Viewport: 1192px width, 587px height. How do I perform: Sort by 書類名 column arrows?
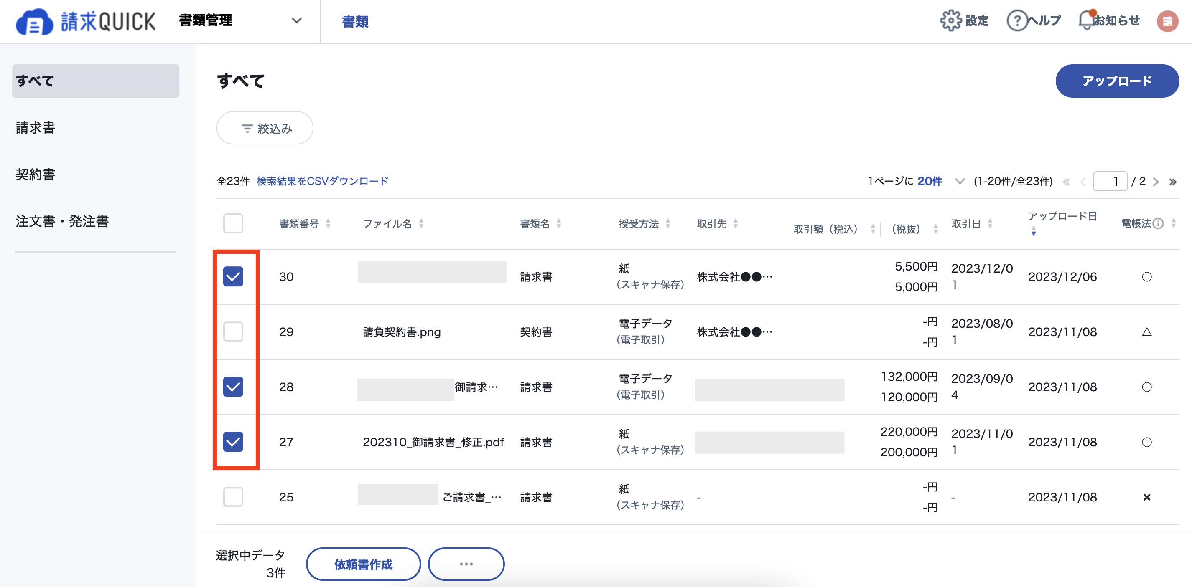coord(559,224)
